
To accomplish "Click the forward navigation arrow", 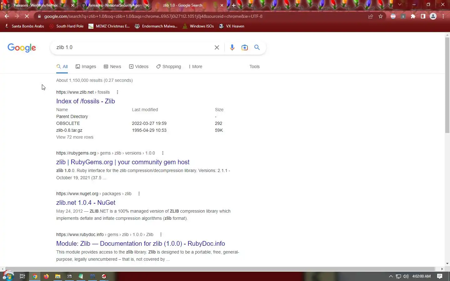I will [x=17, y=16].
